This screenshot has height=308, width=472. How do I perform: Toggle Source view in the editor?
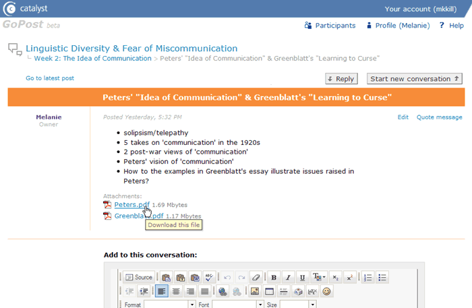138,277
